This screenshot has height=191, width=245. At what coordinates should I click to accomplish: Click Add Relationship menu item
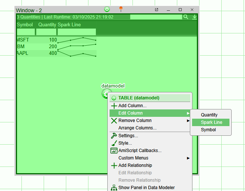pos(135,165)
